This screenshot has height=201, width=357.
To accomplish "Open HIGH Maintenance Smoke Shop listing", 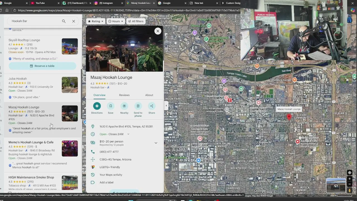I will 31,177.
